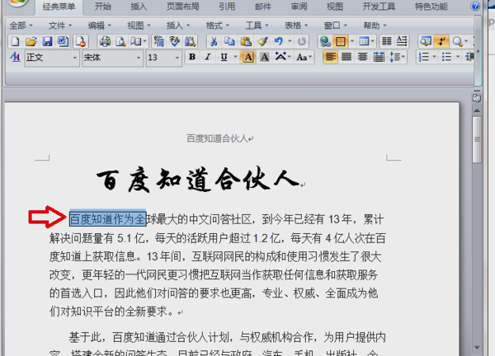The image size is (495, 356).
Task: Toggle underline formatting
Action: click(x=224, y=57)
